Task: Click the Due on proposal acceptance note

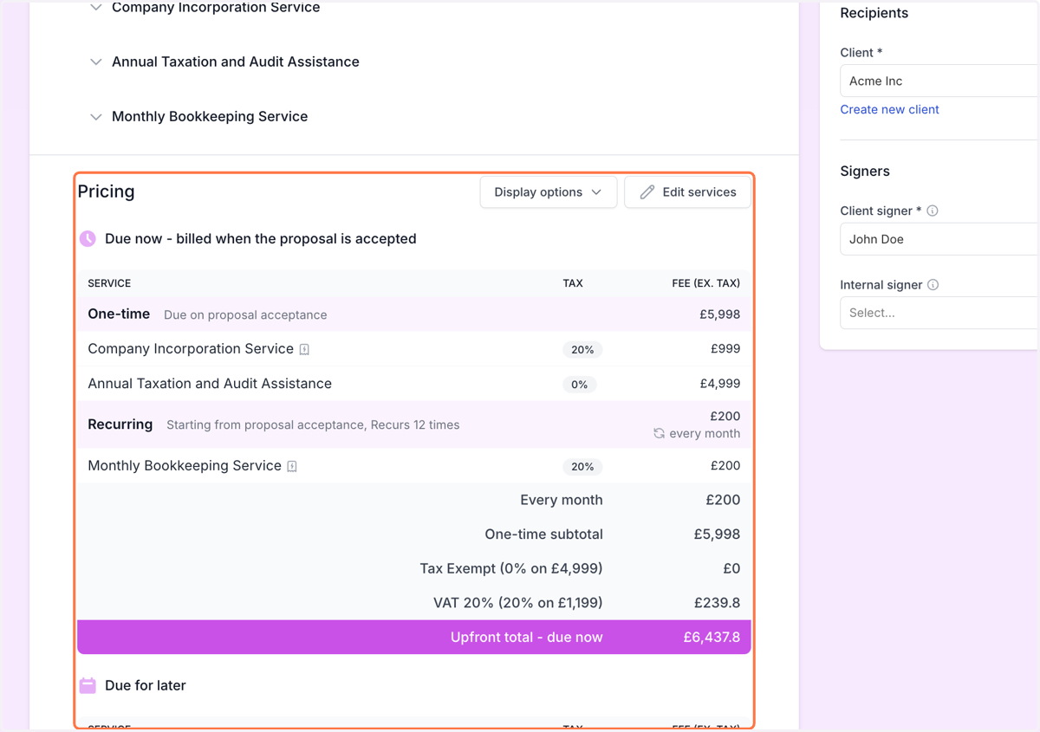Action: 245,315
